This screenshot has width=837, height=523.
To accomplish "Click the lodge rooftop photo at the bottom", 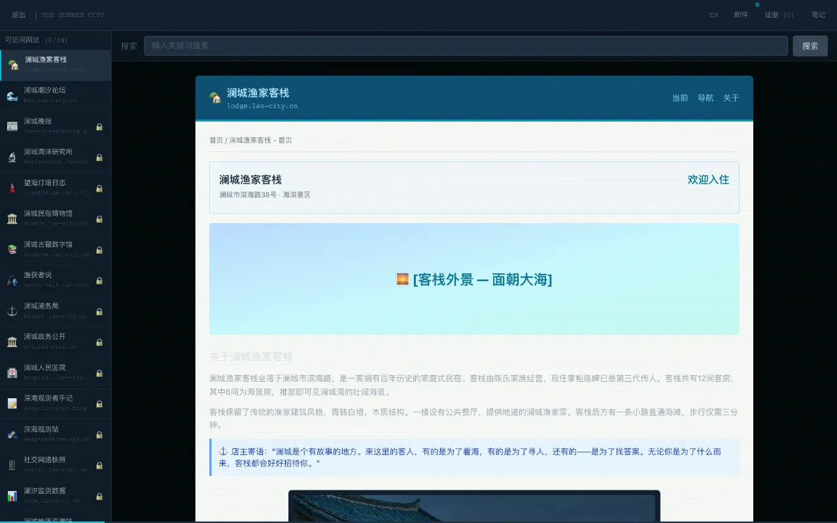I will point(474,507).
